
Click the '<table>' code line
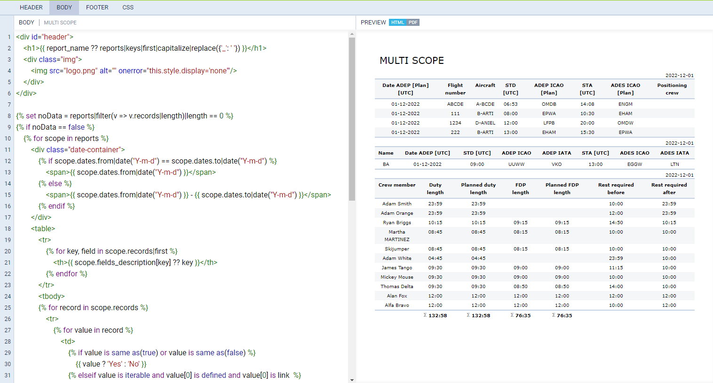[x=43, y=228]
